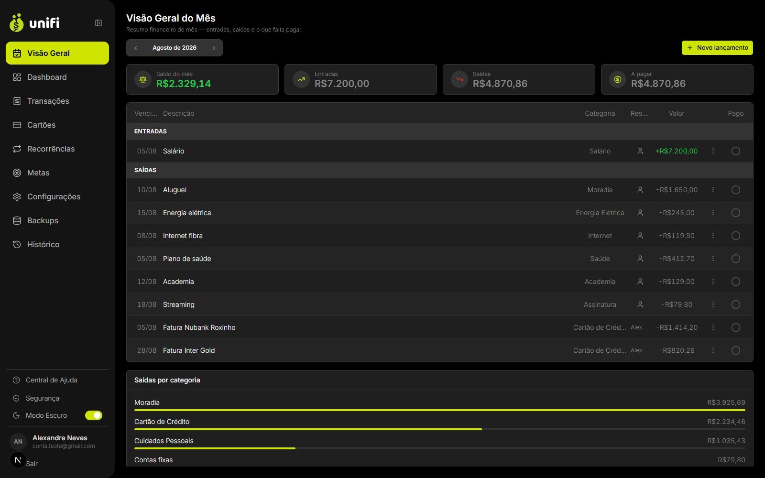
Task: Click the responsible person icon in Salário row
Action: click(640, 151)
